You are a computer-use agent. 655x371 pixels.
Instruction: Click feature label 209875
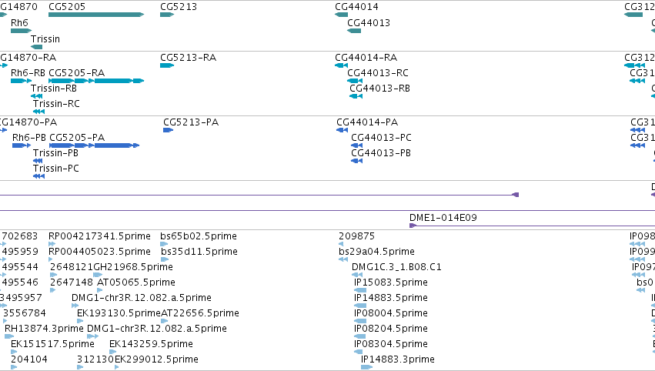[356, 236]
